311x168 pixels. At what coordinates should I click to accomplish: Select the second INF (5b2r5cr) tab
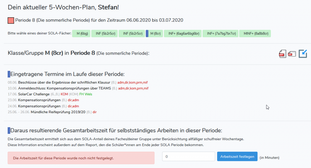[x=132, y=34]
